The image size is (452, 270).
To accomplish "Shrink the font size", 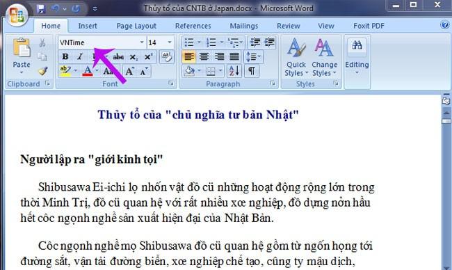I will click(x=144, y=71).
